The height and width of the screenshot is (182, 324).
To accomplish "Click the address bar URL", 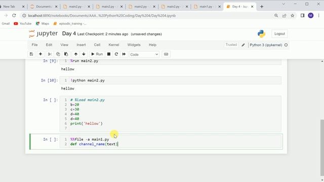I will click(x=102, y=16).
